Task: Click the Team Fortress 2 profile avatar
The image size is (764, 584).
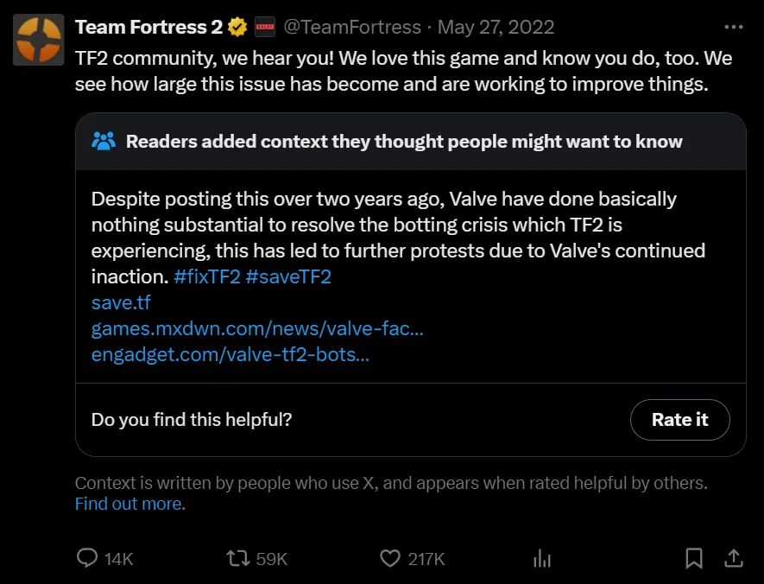Action: (38, 40)
